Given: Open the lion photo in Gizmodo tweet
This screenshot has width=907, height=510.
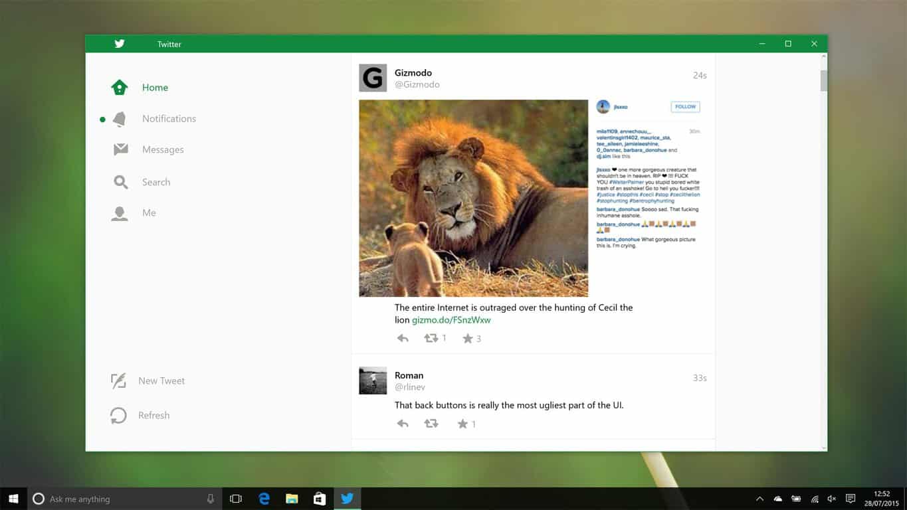Looking at the screenshot, I should coord(473,198).
